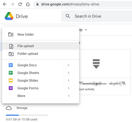Viewport: 132px width, 122px height.
Task: Click the browser back arrow
Action: (x=5, y=4)
